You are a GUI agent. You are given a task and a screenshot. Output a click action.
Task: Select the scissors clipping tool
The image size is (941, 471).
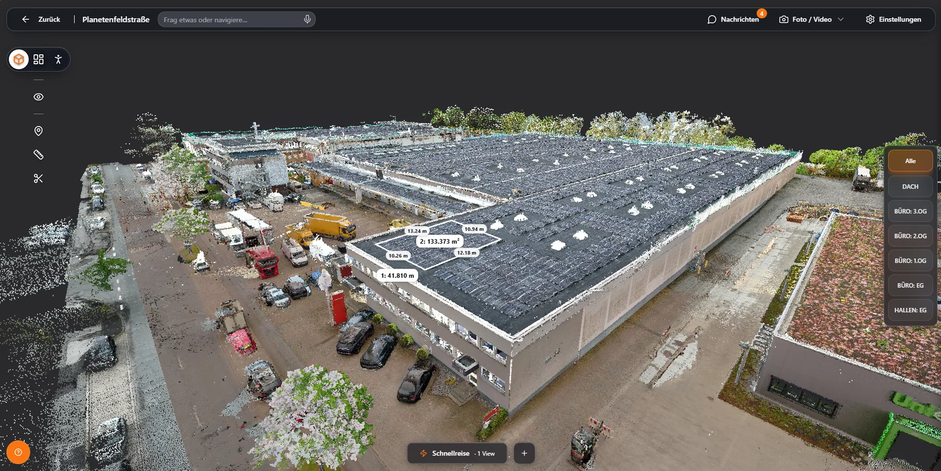click(39, 179)
